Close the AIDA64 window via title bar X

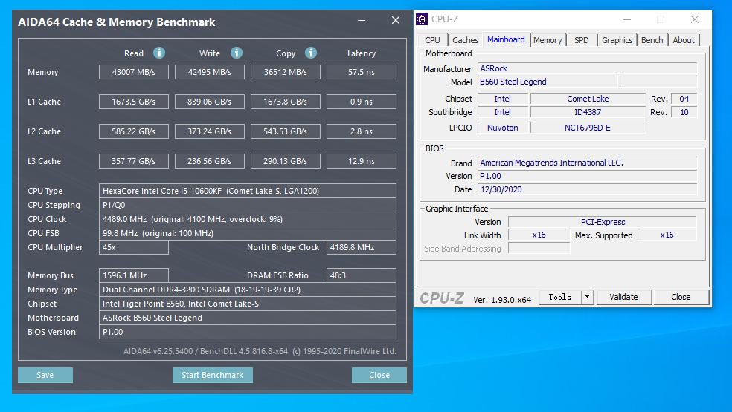click(x=396, y=21)
